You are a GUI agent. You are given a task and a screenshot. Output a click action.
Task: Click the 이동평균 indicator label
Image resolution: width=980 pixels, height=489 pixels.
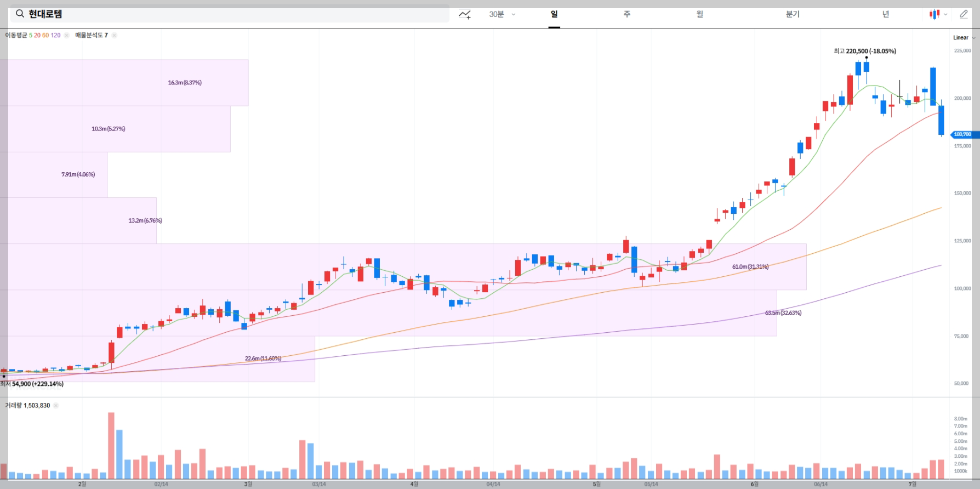[x=16, y=35]
